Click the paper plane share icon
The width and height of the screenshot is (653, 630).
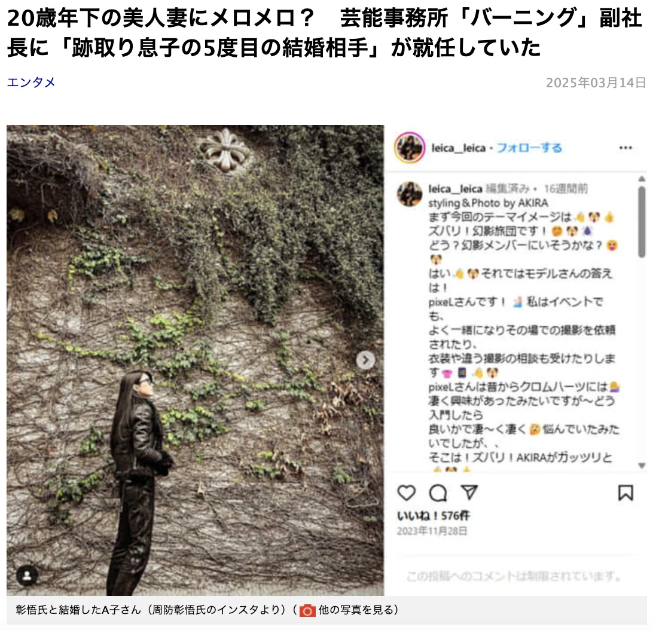click(469, 492)
